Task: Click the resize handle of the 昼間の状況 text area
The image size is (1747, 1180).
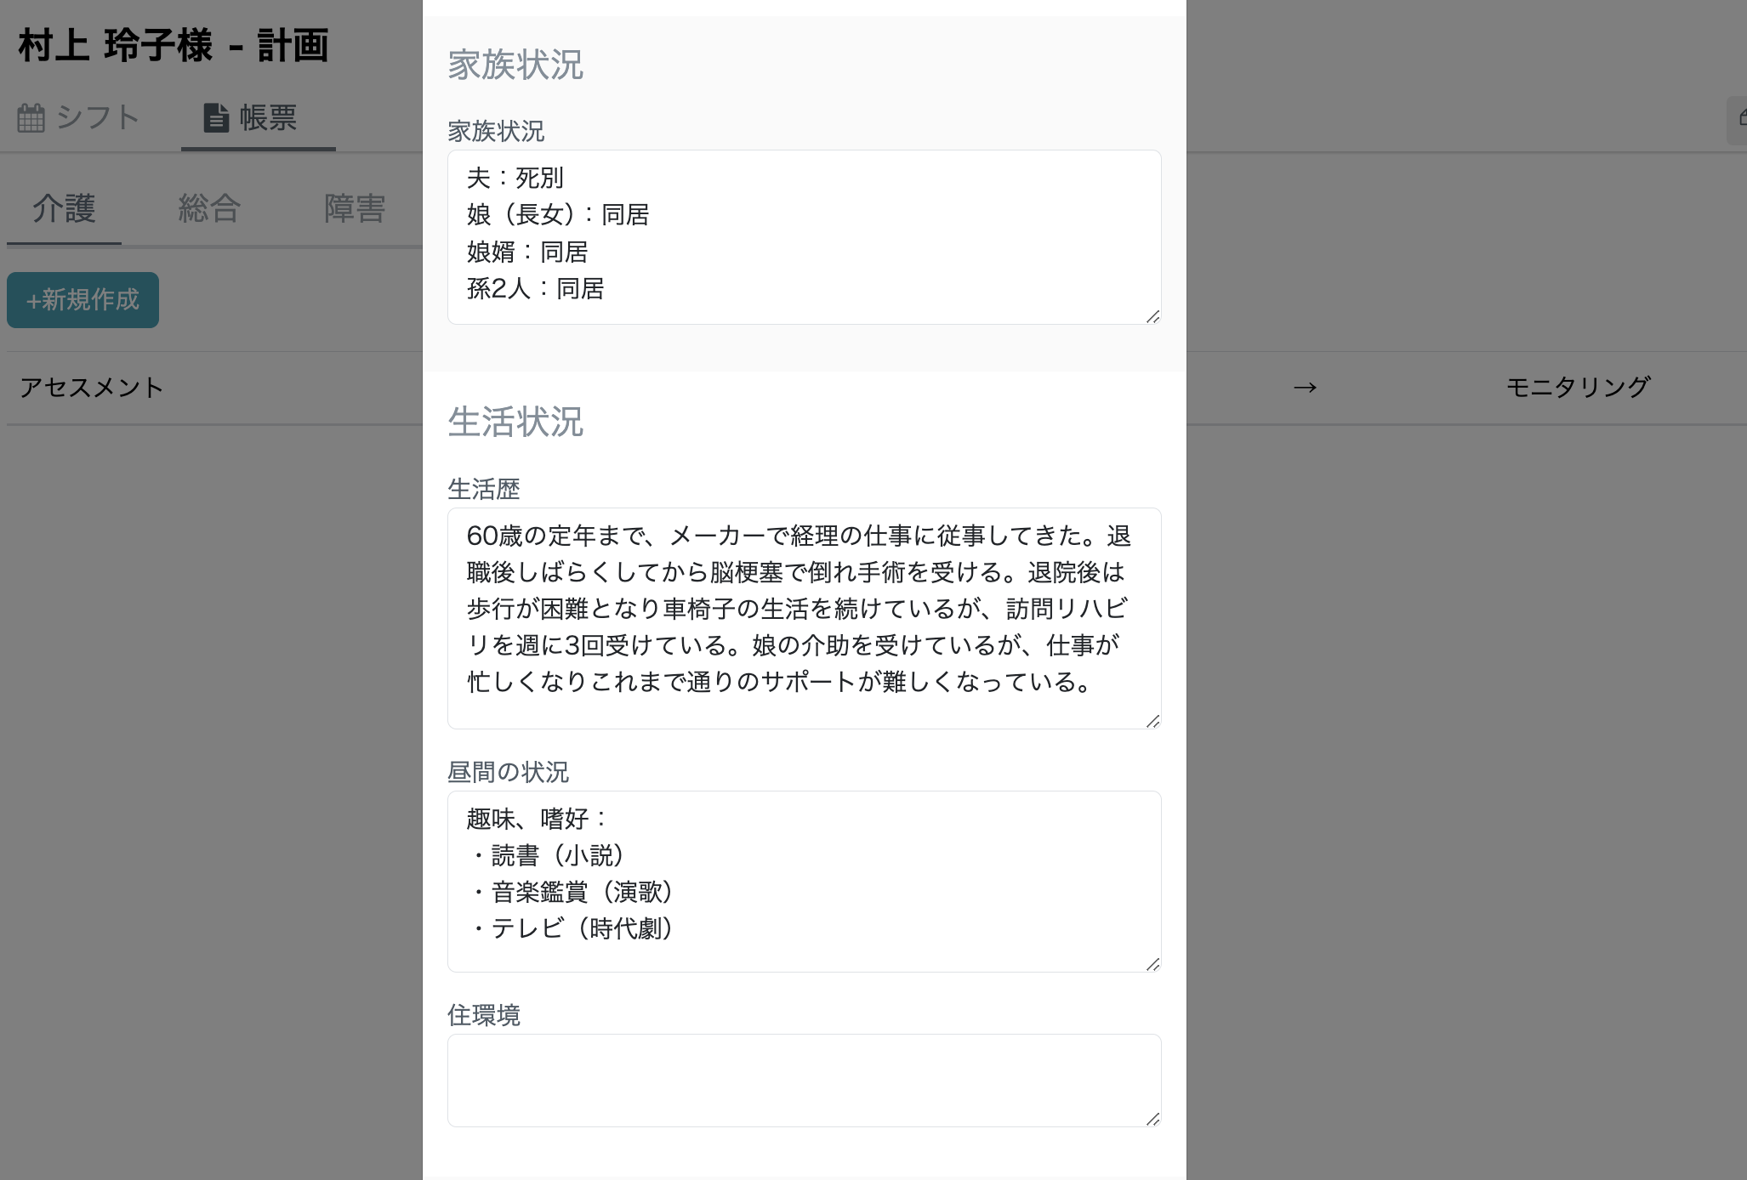Action: pyautogui.click(x=1152, y=964)
